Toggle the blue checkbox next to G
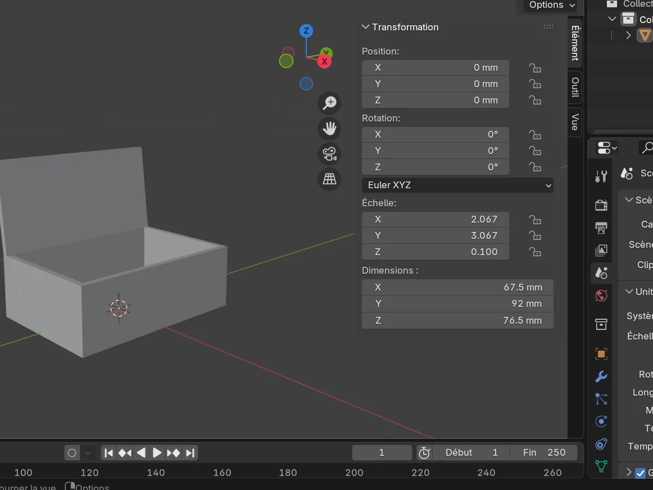653x490 pixels. point(640,473)
